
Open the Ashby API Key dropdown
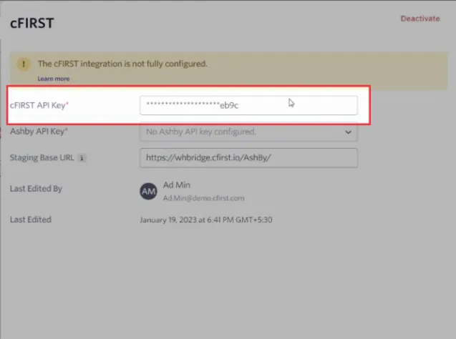[x=248, y=132]
